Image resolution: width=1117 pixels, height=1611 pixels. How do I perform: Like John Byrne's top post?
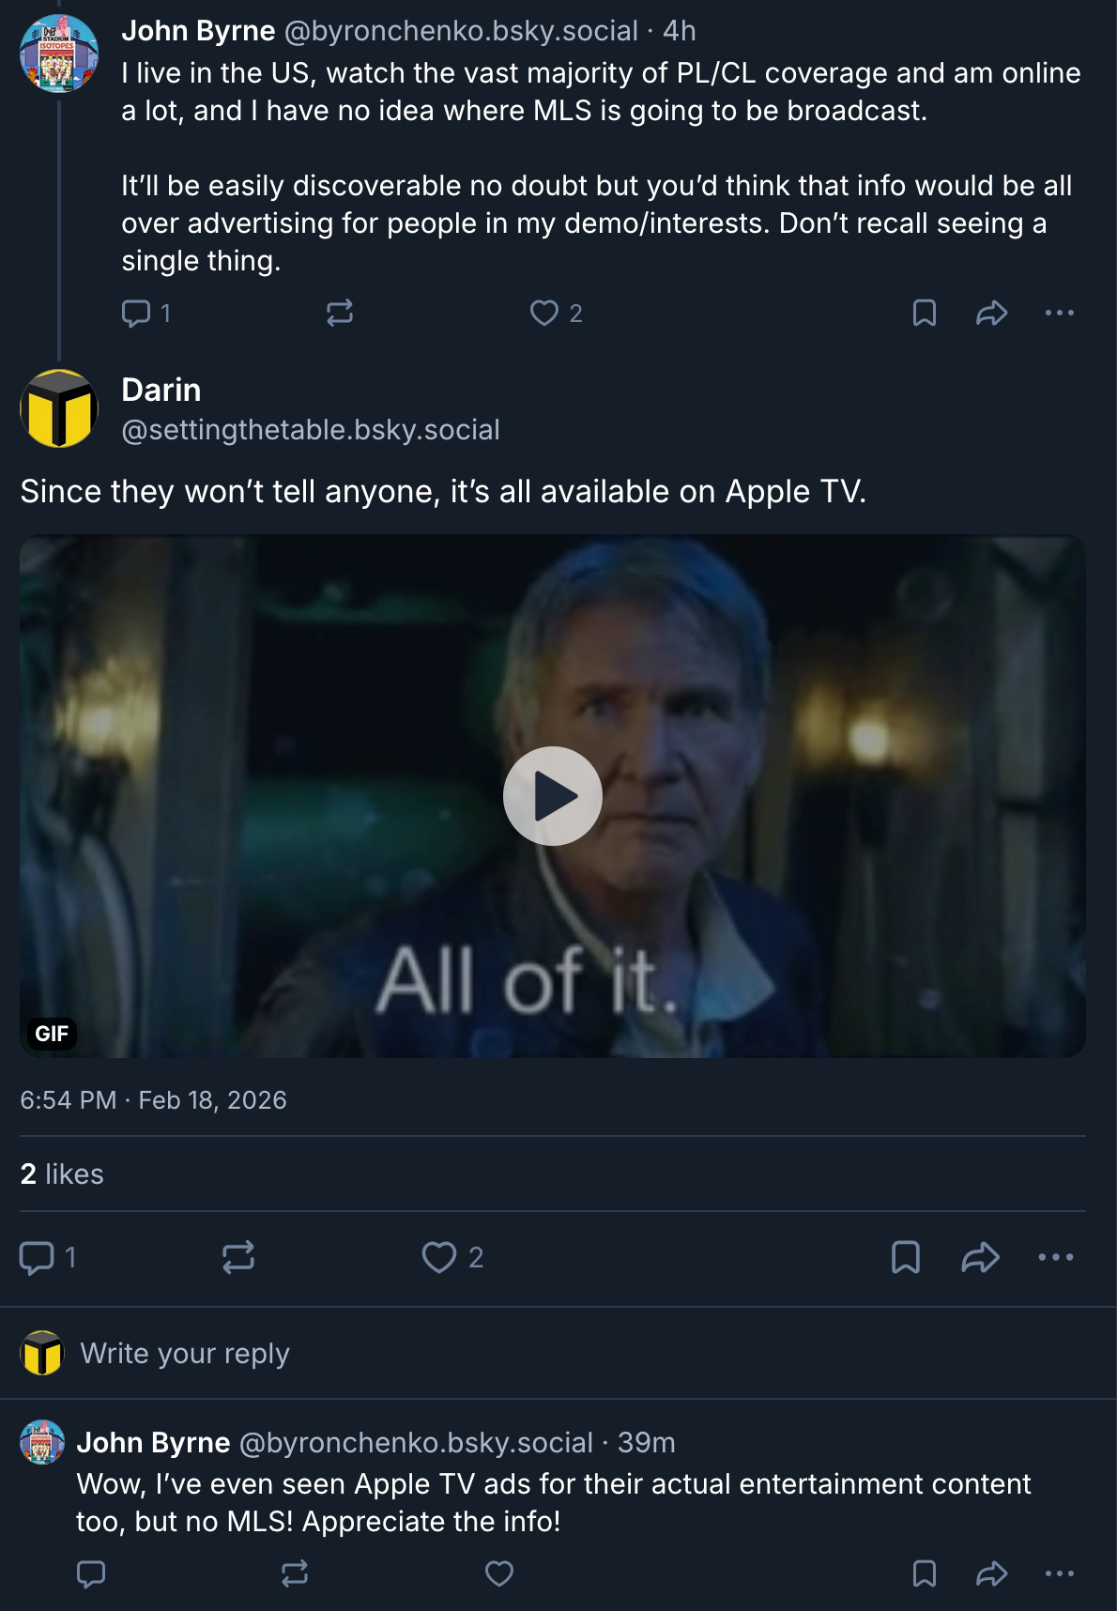coord(544,313)
